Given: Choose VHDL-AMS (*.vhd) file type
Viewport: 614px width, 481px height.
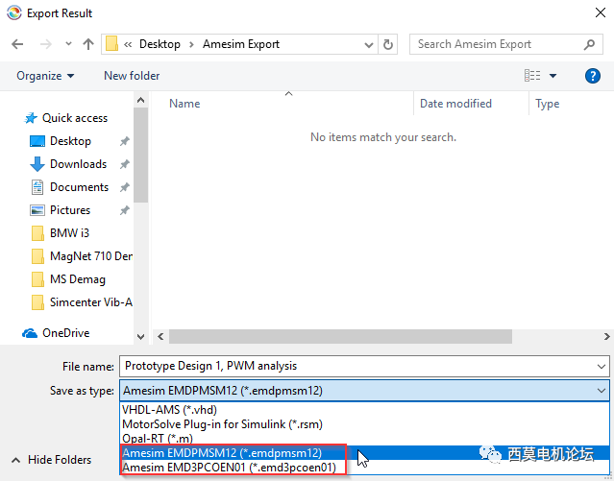Looking at the screenshot, I should (x=364, y=410).
